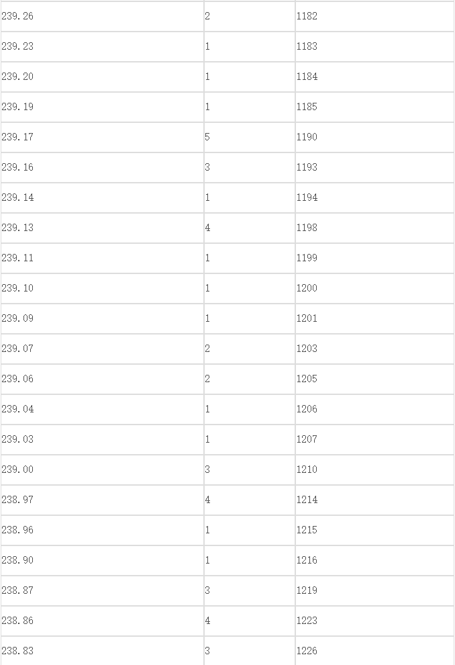Click the count cell beside 239.17
Viewport: 455px width, 665px height.
[250, 138]
